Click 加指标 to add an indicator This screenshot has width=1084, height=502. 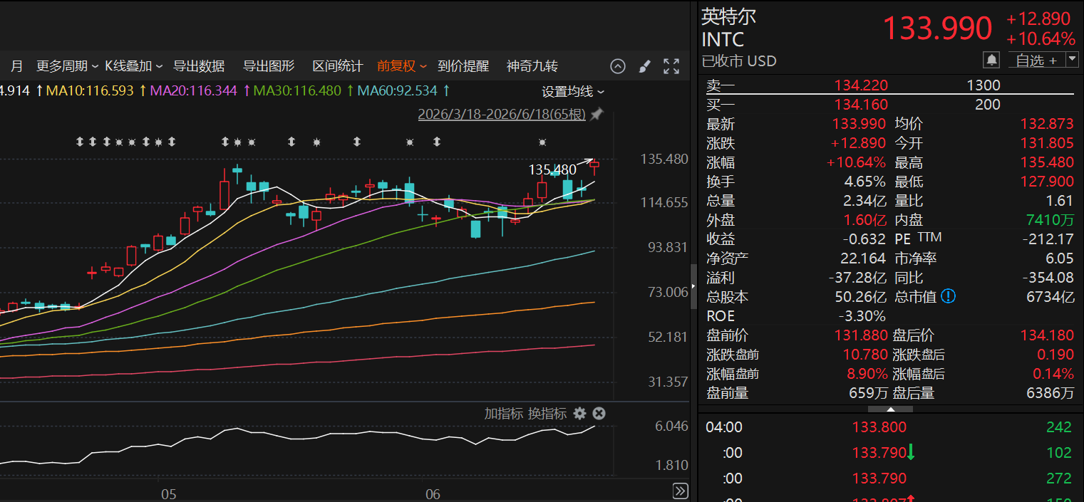coord(504,413)
